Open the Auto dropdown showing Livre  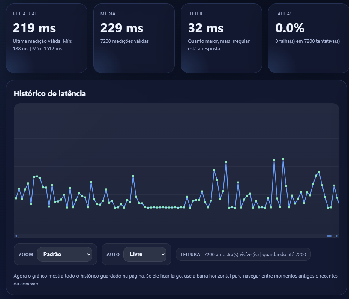pos(145,254)
